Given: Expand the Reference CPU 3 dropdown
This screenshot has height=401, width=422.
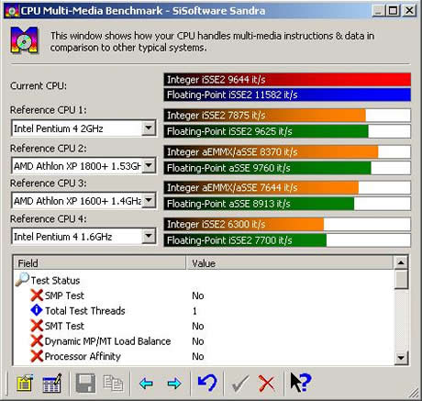Looking at the screenshot, I should 149,201.
